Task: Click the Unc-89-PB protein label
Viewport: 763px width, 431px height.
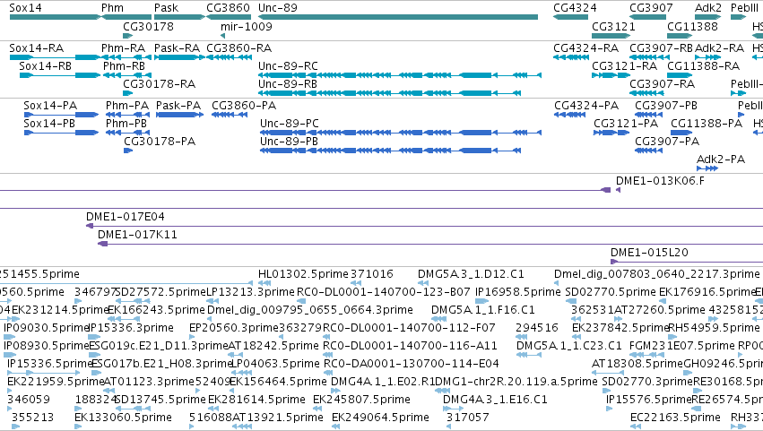Action: [289, 141]
